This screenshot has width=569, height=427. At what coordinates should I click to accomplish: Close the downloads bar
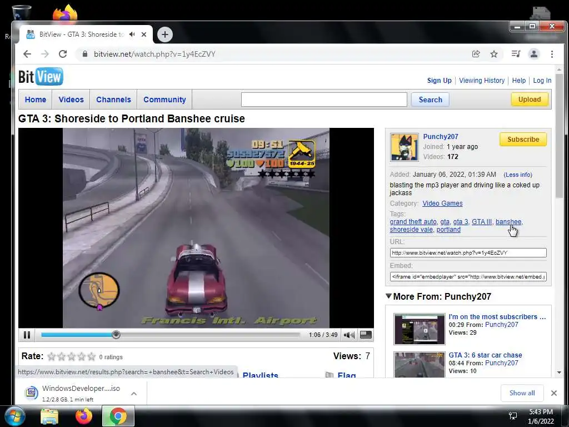554,393
